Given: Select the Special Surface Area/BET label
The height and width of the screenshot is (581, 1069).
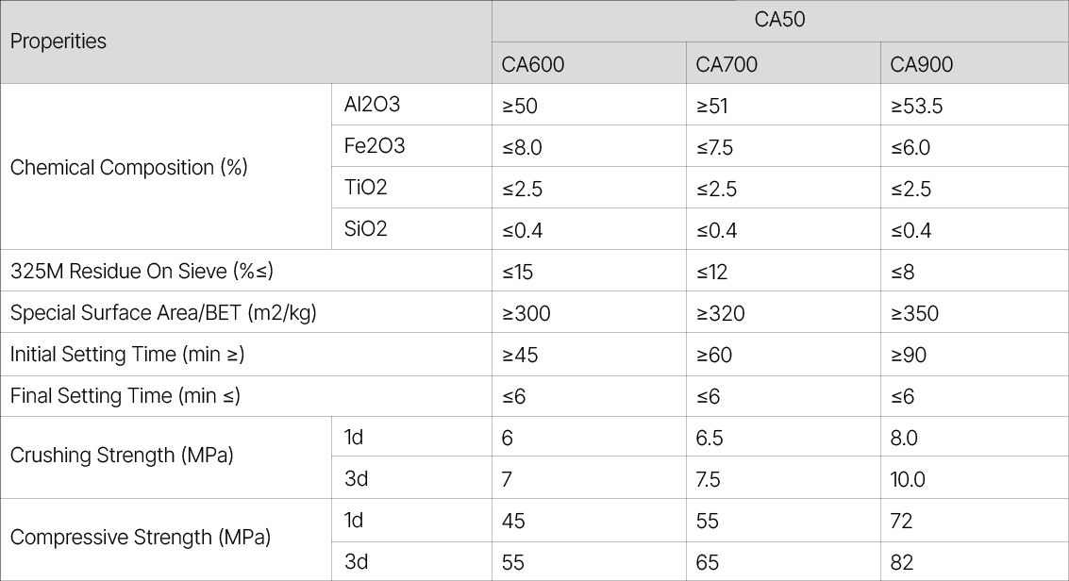Looking at the screenshot, I should click(x=163, y=313).
